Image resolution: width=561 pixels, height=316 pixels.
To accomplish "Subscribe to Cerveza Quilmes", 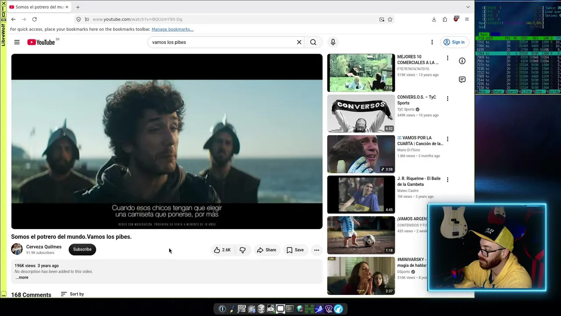I will tap(82, 249).
